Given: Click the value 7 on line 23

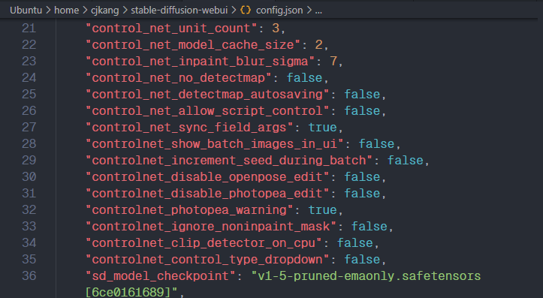Looking at the screenshot, I should coord(333,62).
